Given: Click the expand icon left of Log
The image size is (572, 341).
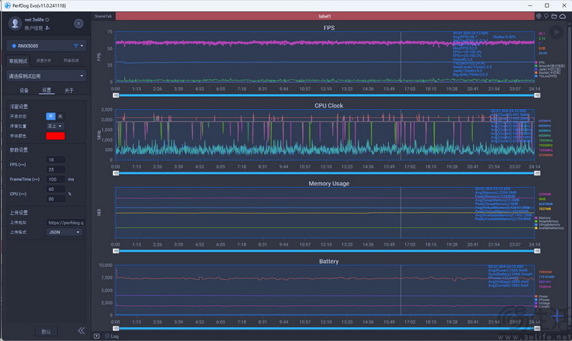Looking at the screenshot, I should pyautogui.click(x=97, y=336).
